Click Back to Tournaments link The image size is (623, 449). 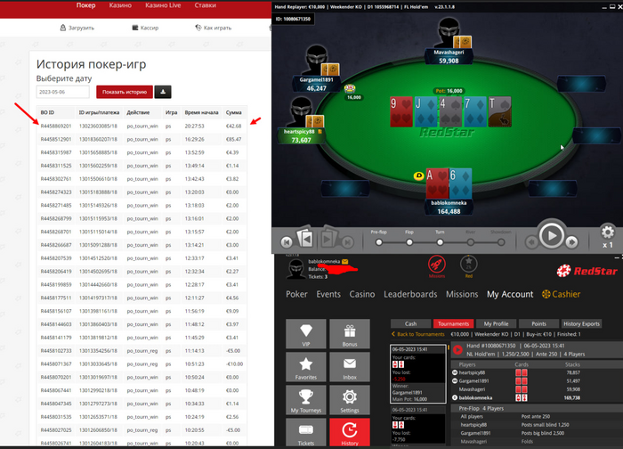418,334
